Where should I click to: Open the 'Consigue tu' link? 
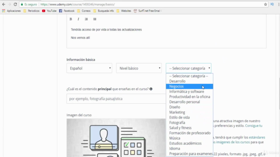tap(254, 126)
